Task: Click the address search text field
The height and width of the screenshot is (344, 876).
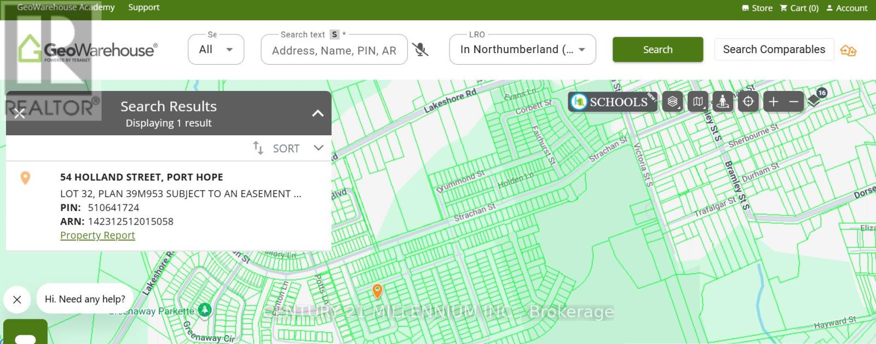Action: [334, 51]
